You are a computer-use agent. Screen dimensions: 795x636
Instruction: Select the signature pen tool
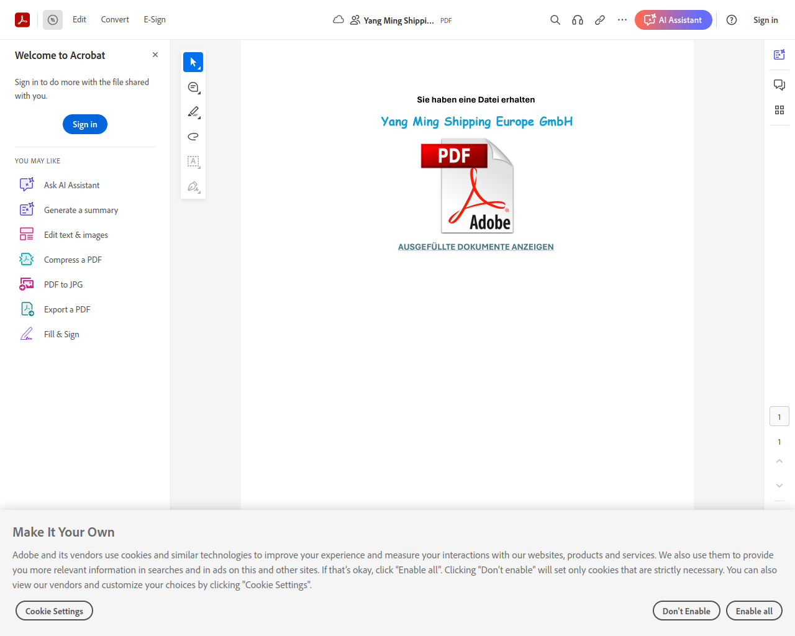[193, 186]
